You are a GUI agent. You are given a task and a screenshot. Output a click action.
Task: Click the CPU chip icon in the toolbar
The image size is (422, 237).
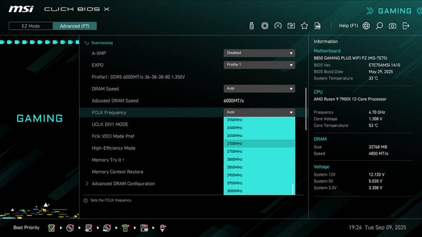coord(264,25)
